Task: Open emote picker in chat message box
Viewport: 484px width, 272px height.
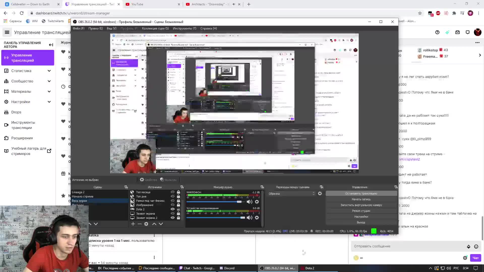Action: coord(476,247)
